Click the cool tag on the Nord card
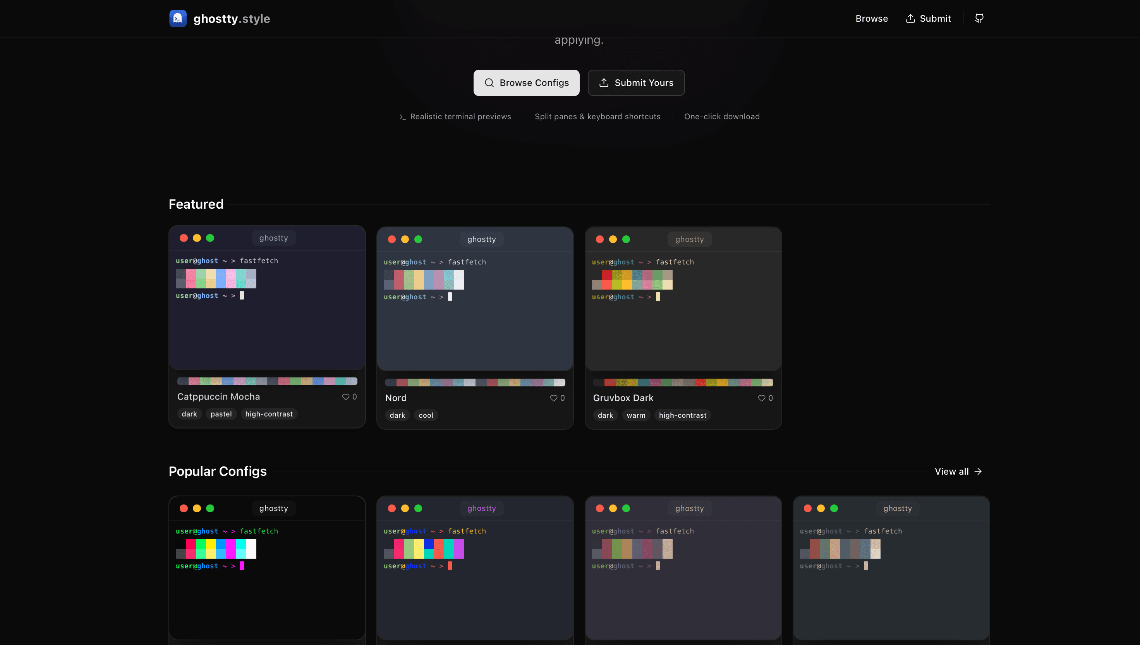Screen dimensions: 1140x645 click(425, 415)
